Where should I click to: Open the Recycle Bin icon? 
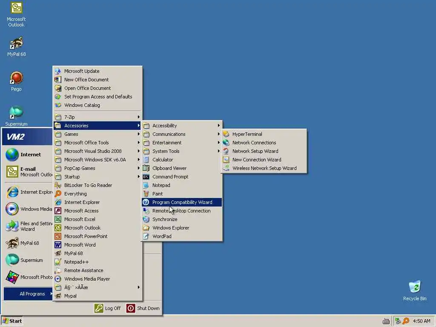click(415, 287)
